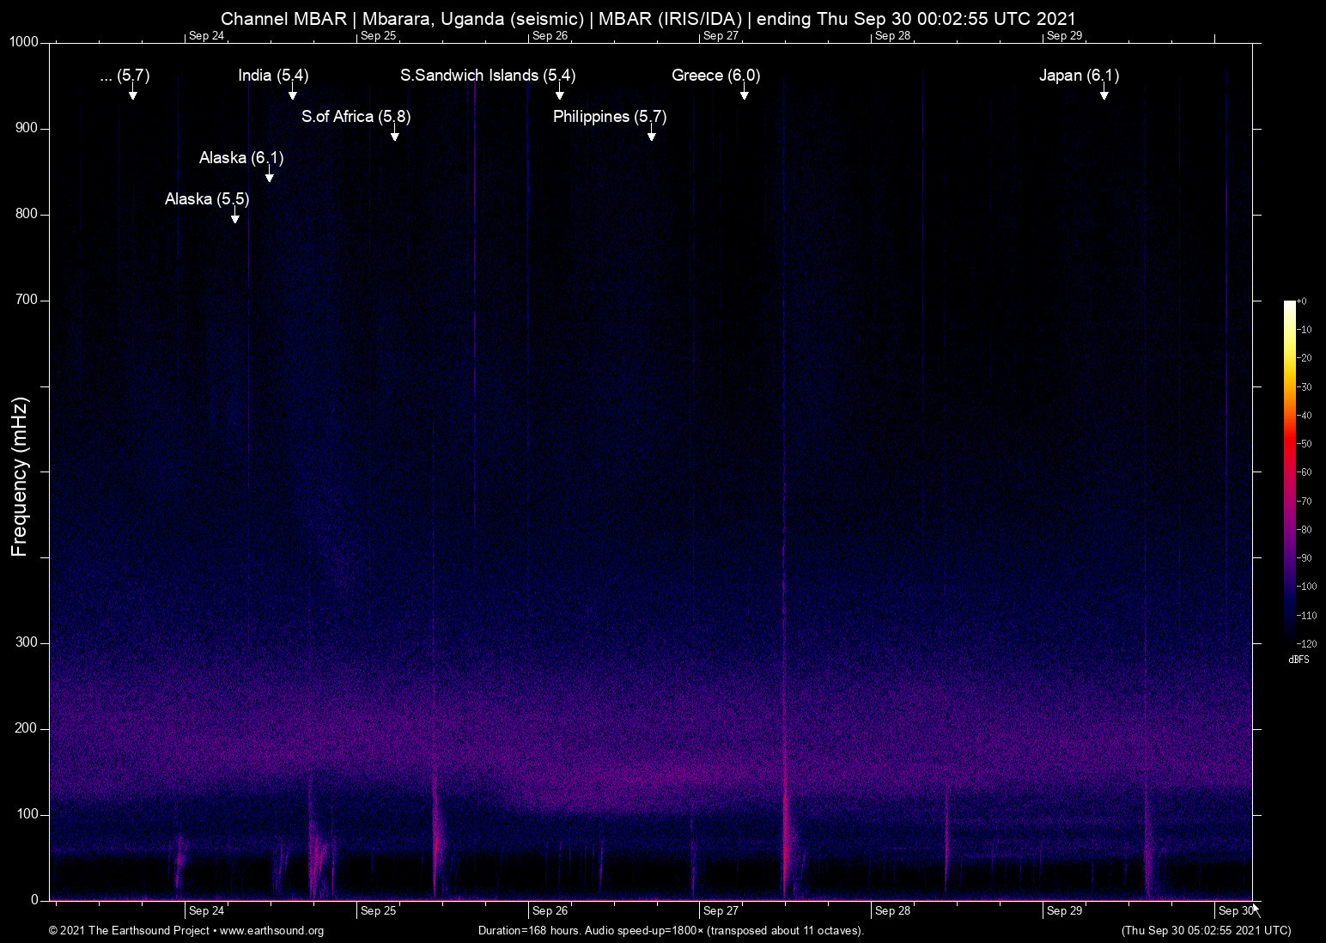Click the -60 level on the color bar

1305,471
